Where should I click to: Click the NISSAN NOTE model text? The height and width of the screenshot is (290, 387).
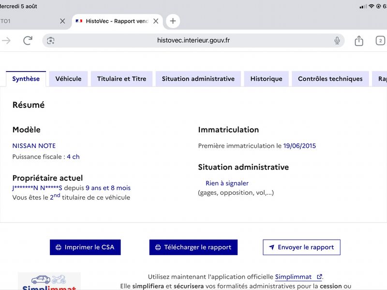click(34, 146)
